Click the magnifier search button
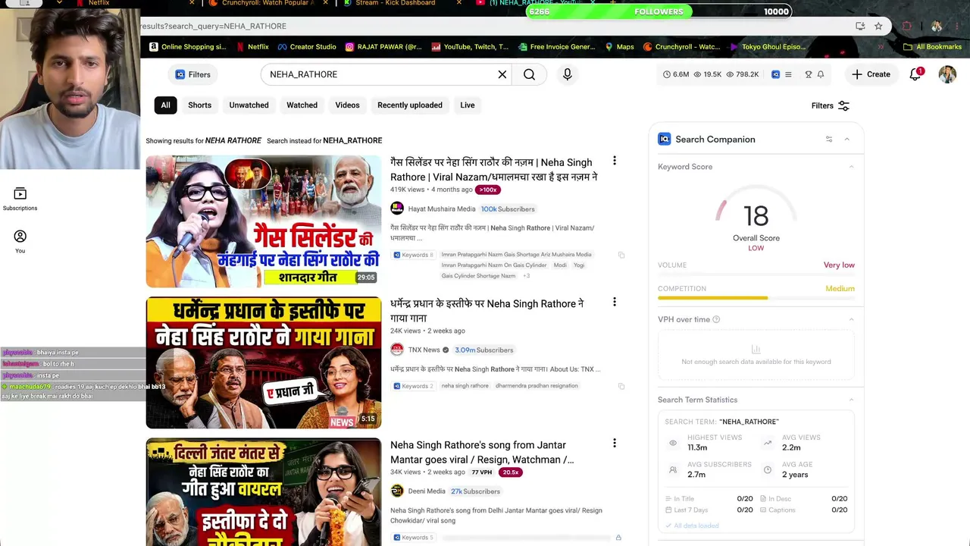 (x=529, y=74)
